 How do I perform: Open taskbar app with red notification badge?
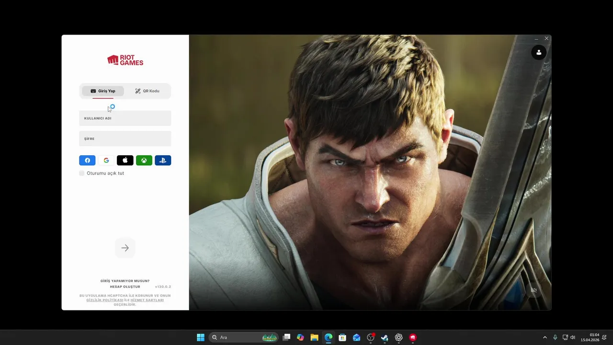371,337
